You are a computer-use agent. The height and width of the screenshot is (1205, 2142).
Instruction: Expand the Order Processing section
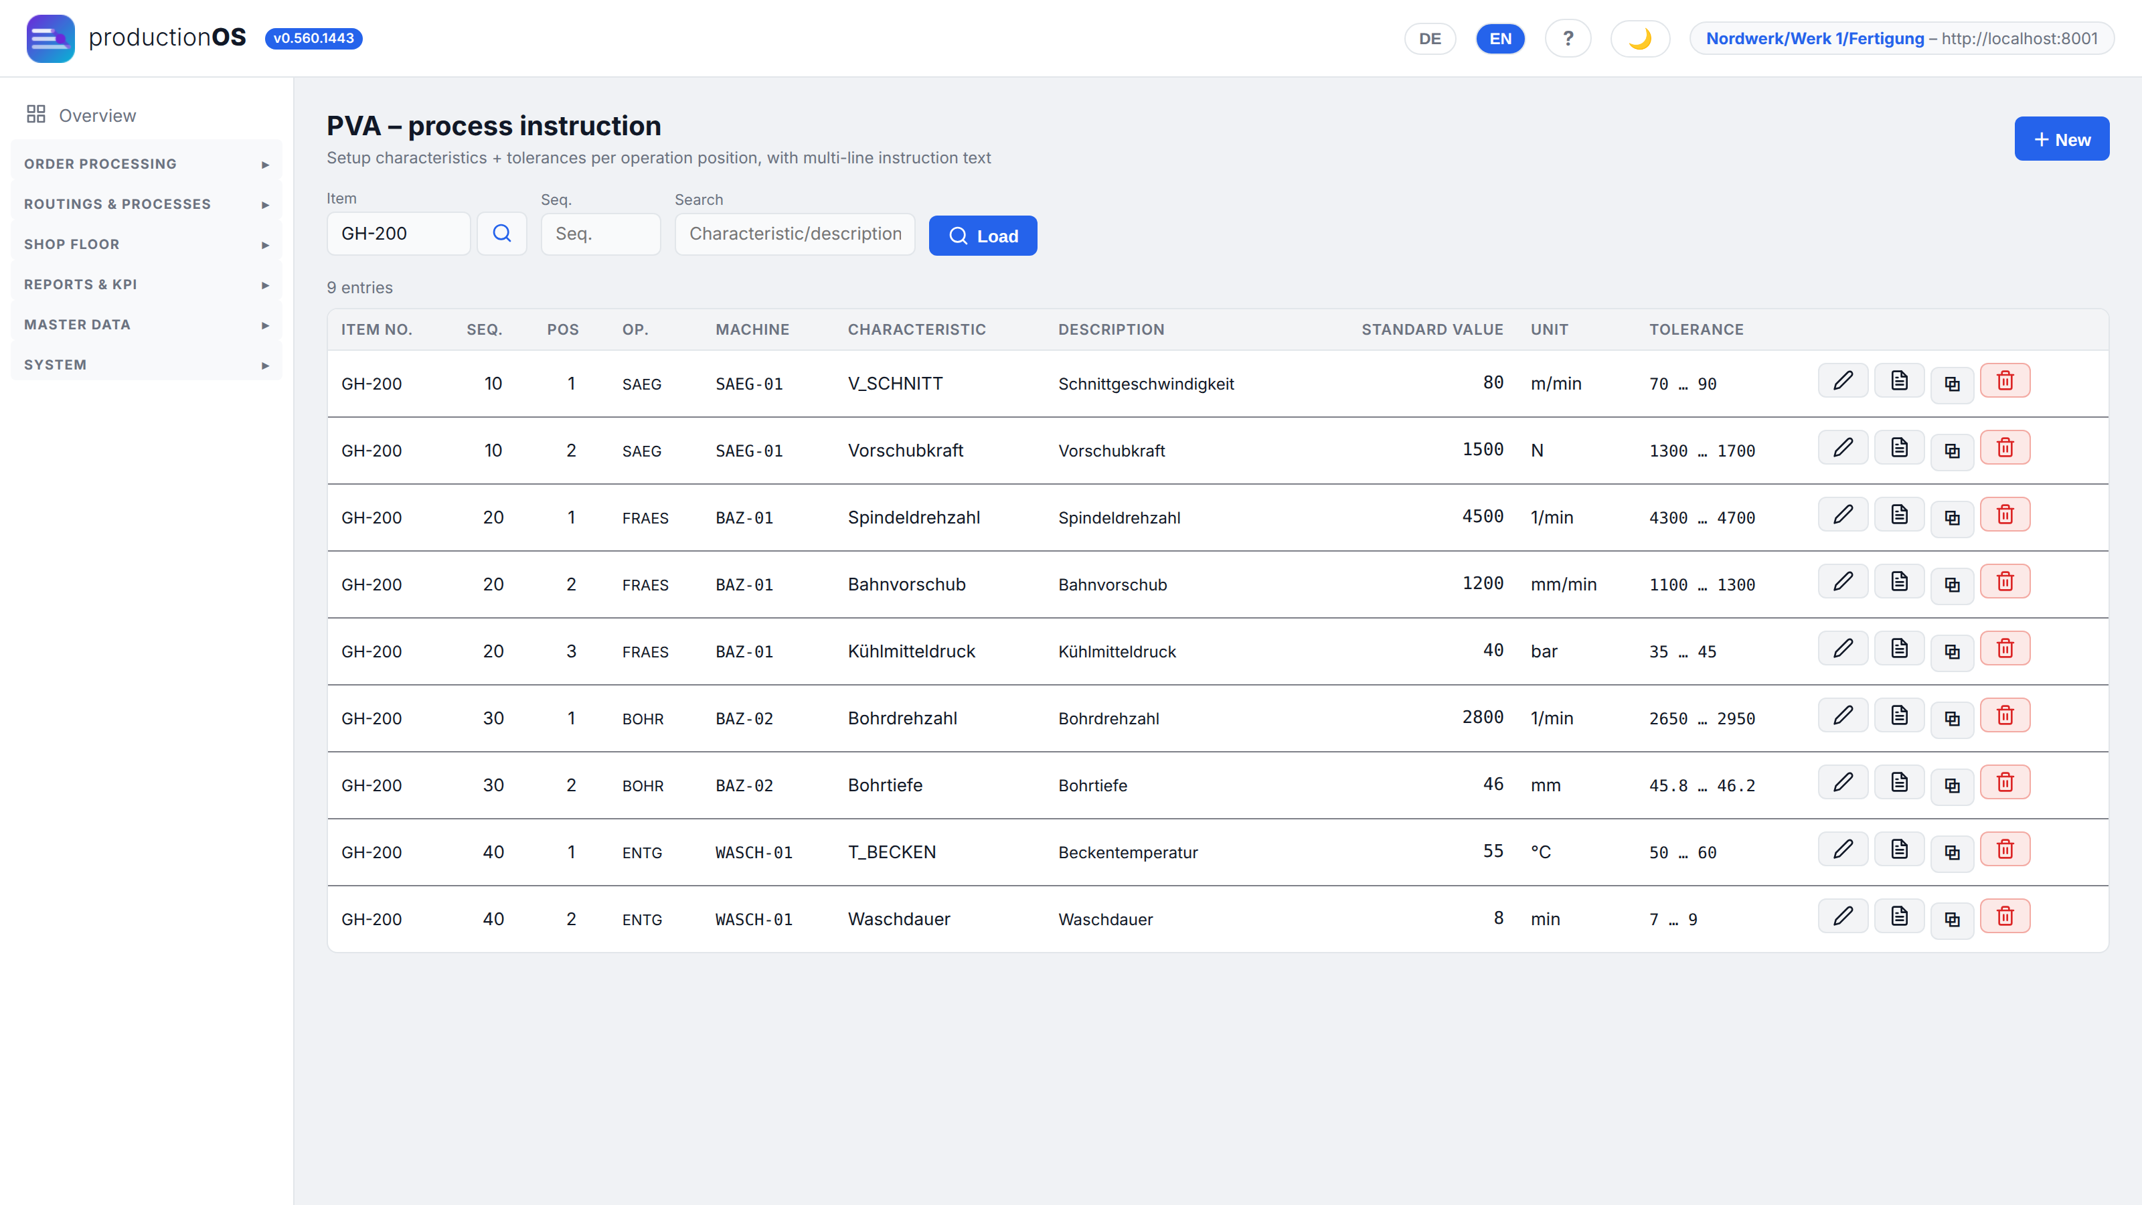147,164
